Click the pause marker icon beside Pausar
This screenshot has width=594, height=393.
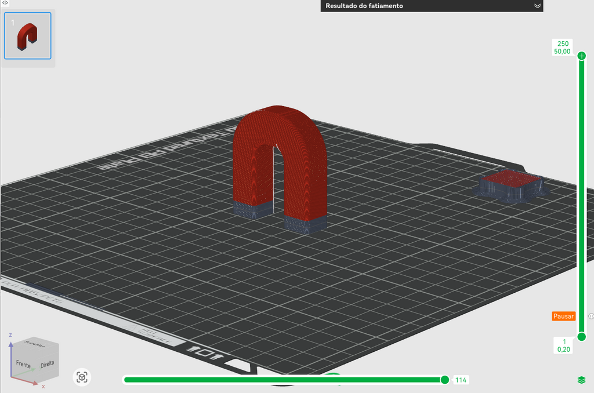click(x=591, y=316)
